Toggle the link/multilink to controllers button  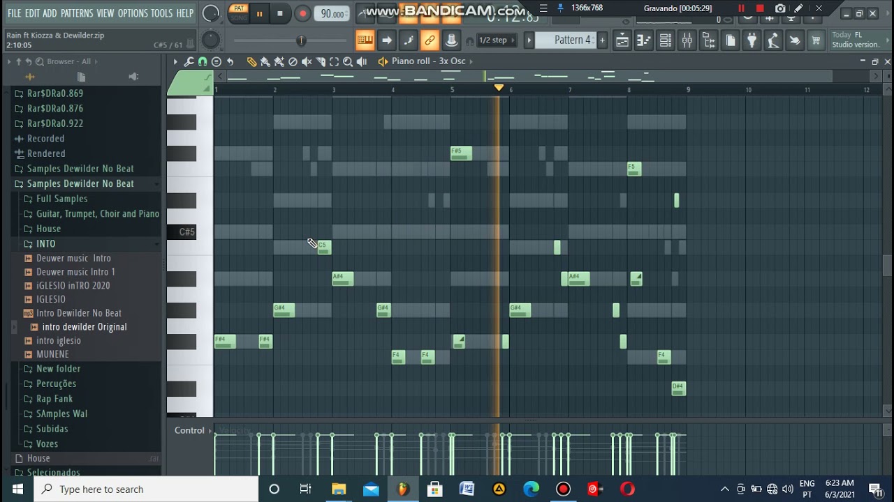tap(430, 40)
